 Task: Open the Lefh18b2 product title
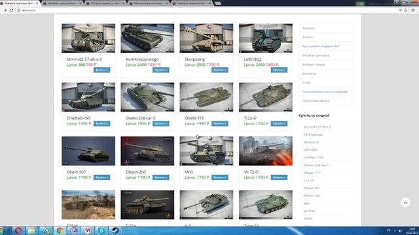253,59
